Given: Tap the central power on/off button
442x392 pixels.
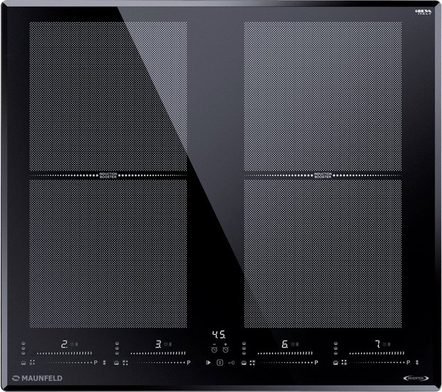Looking at the screenshot, I should [x=220, y=363].
